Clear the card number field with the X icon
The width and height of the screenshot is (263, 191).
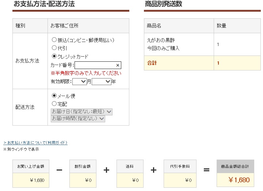click(118, 65)
